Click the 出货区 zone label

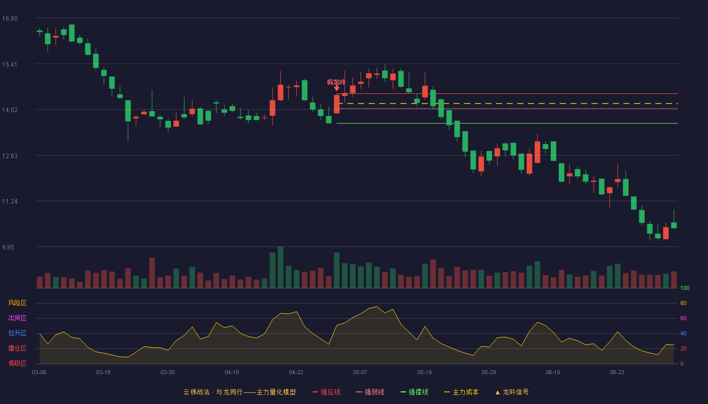(17, 318)
